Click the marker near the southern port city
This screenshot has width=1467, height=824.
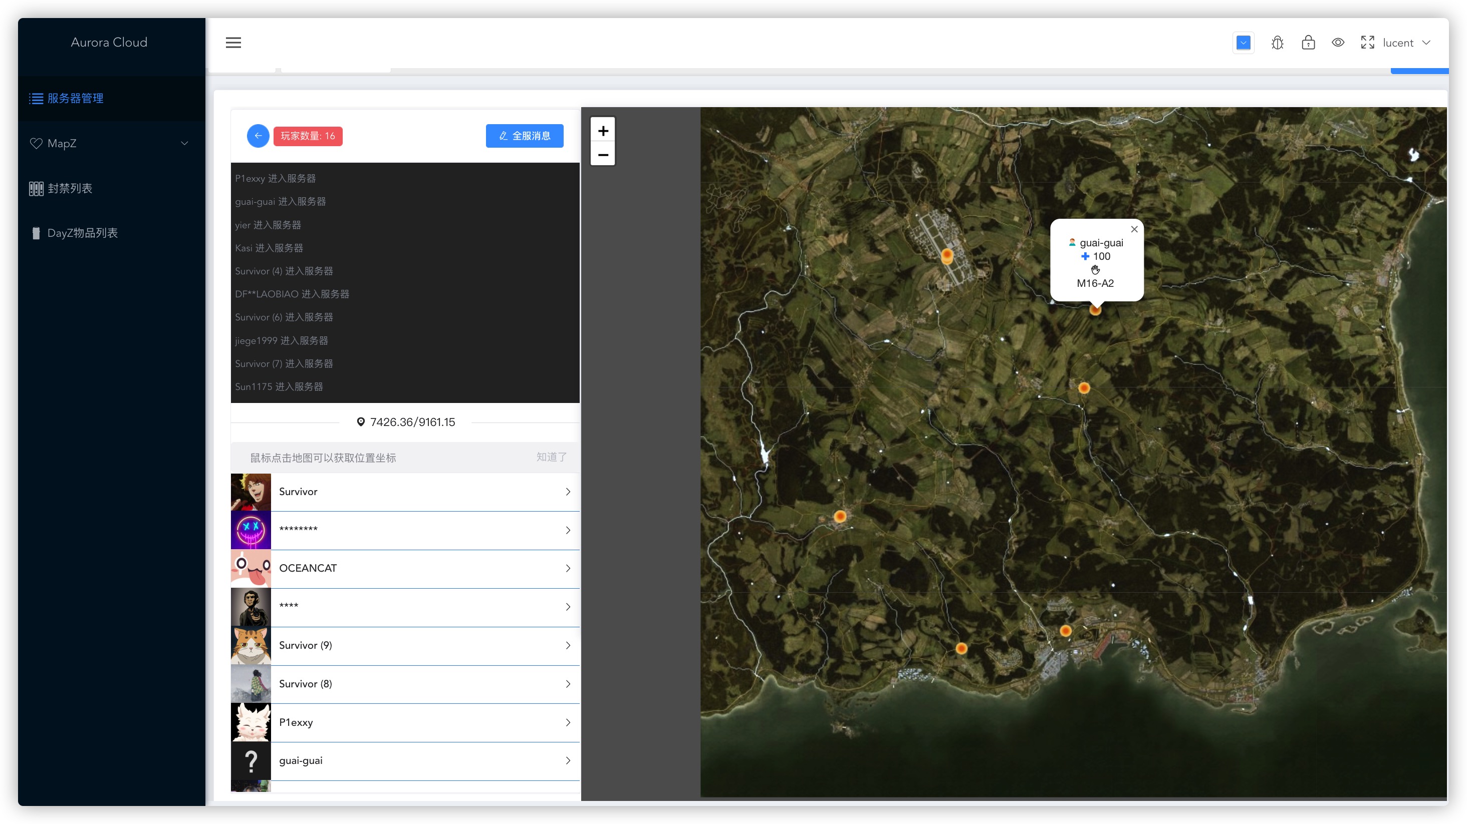click(1066, 631)
